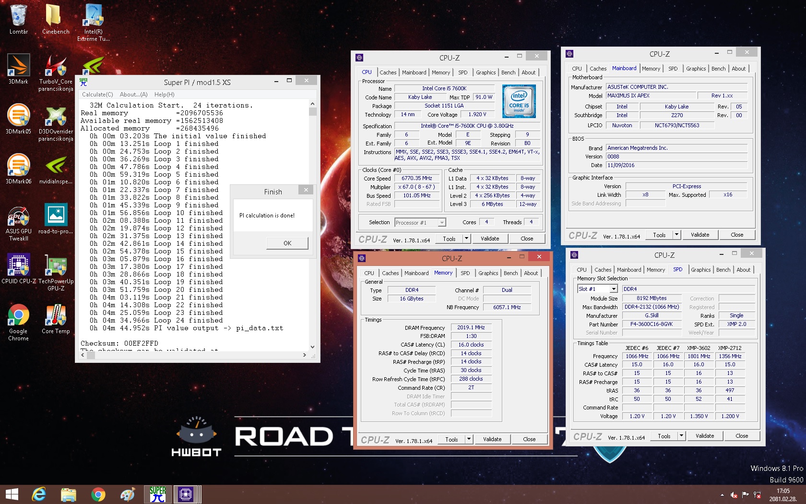The width and height of the screenshot is (806, 504).
Task: Click the Super PI scroll down arrow
Action: (x=312, y=347)
